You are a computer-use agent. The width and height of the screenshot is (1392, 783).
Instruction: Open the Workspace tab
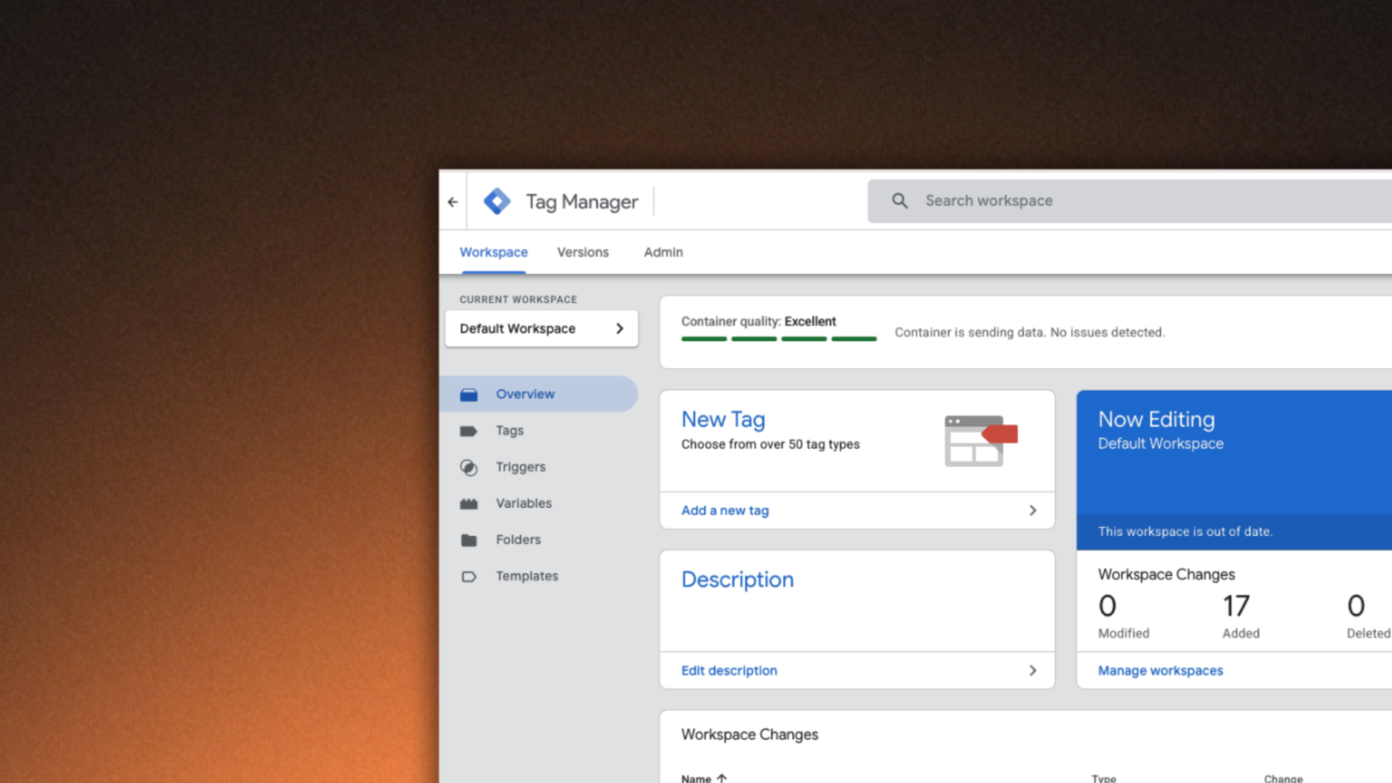[493, 252]
